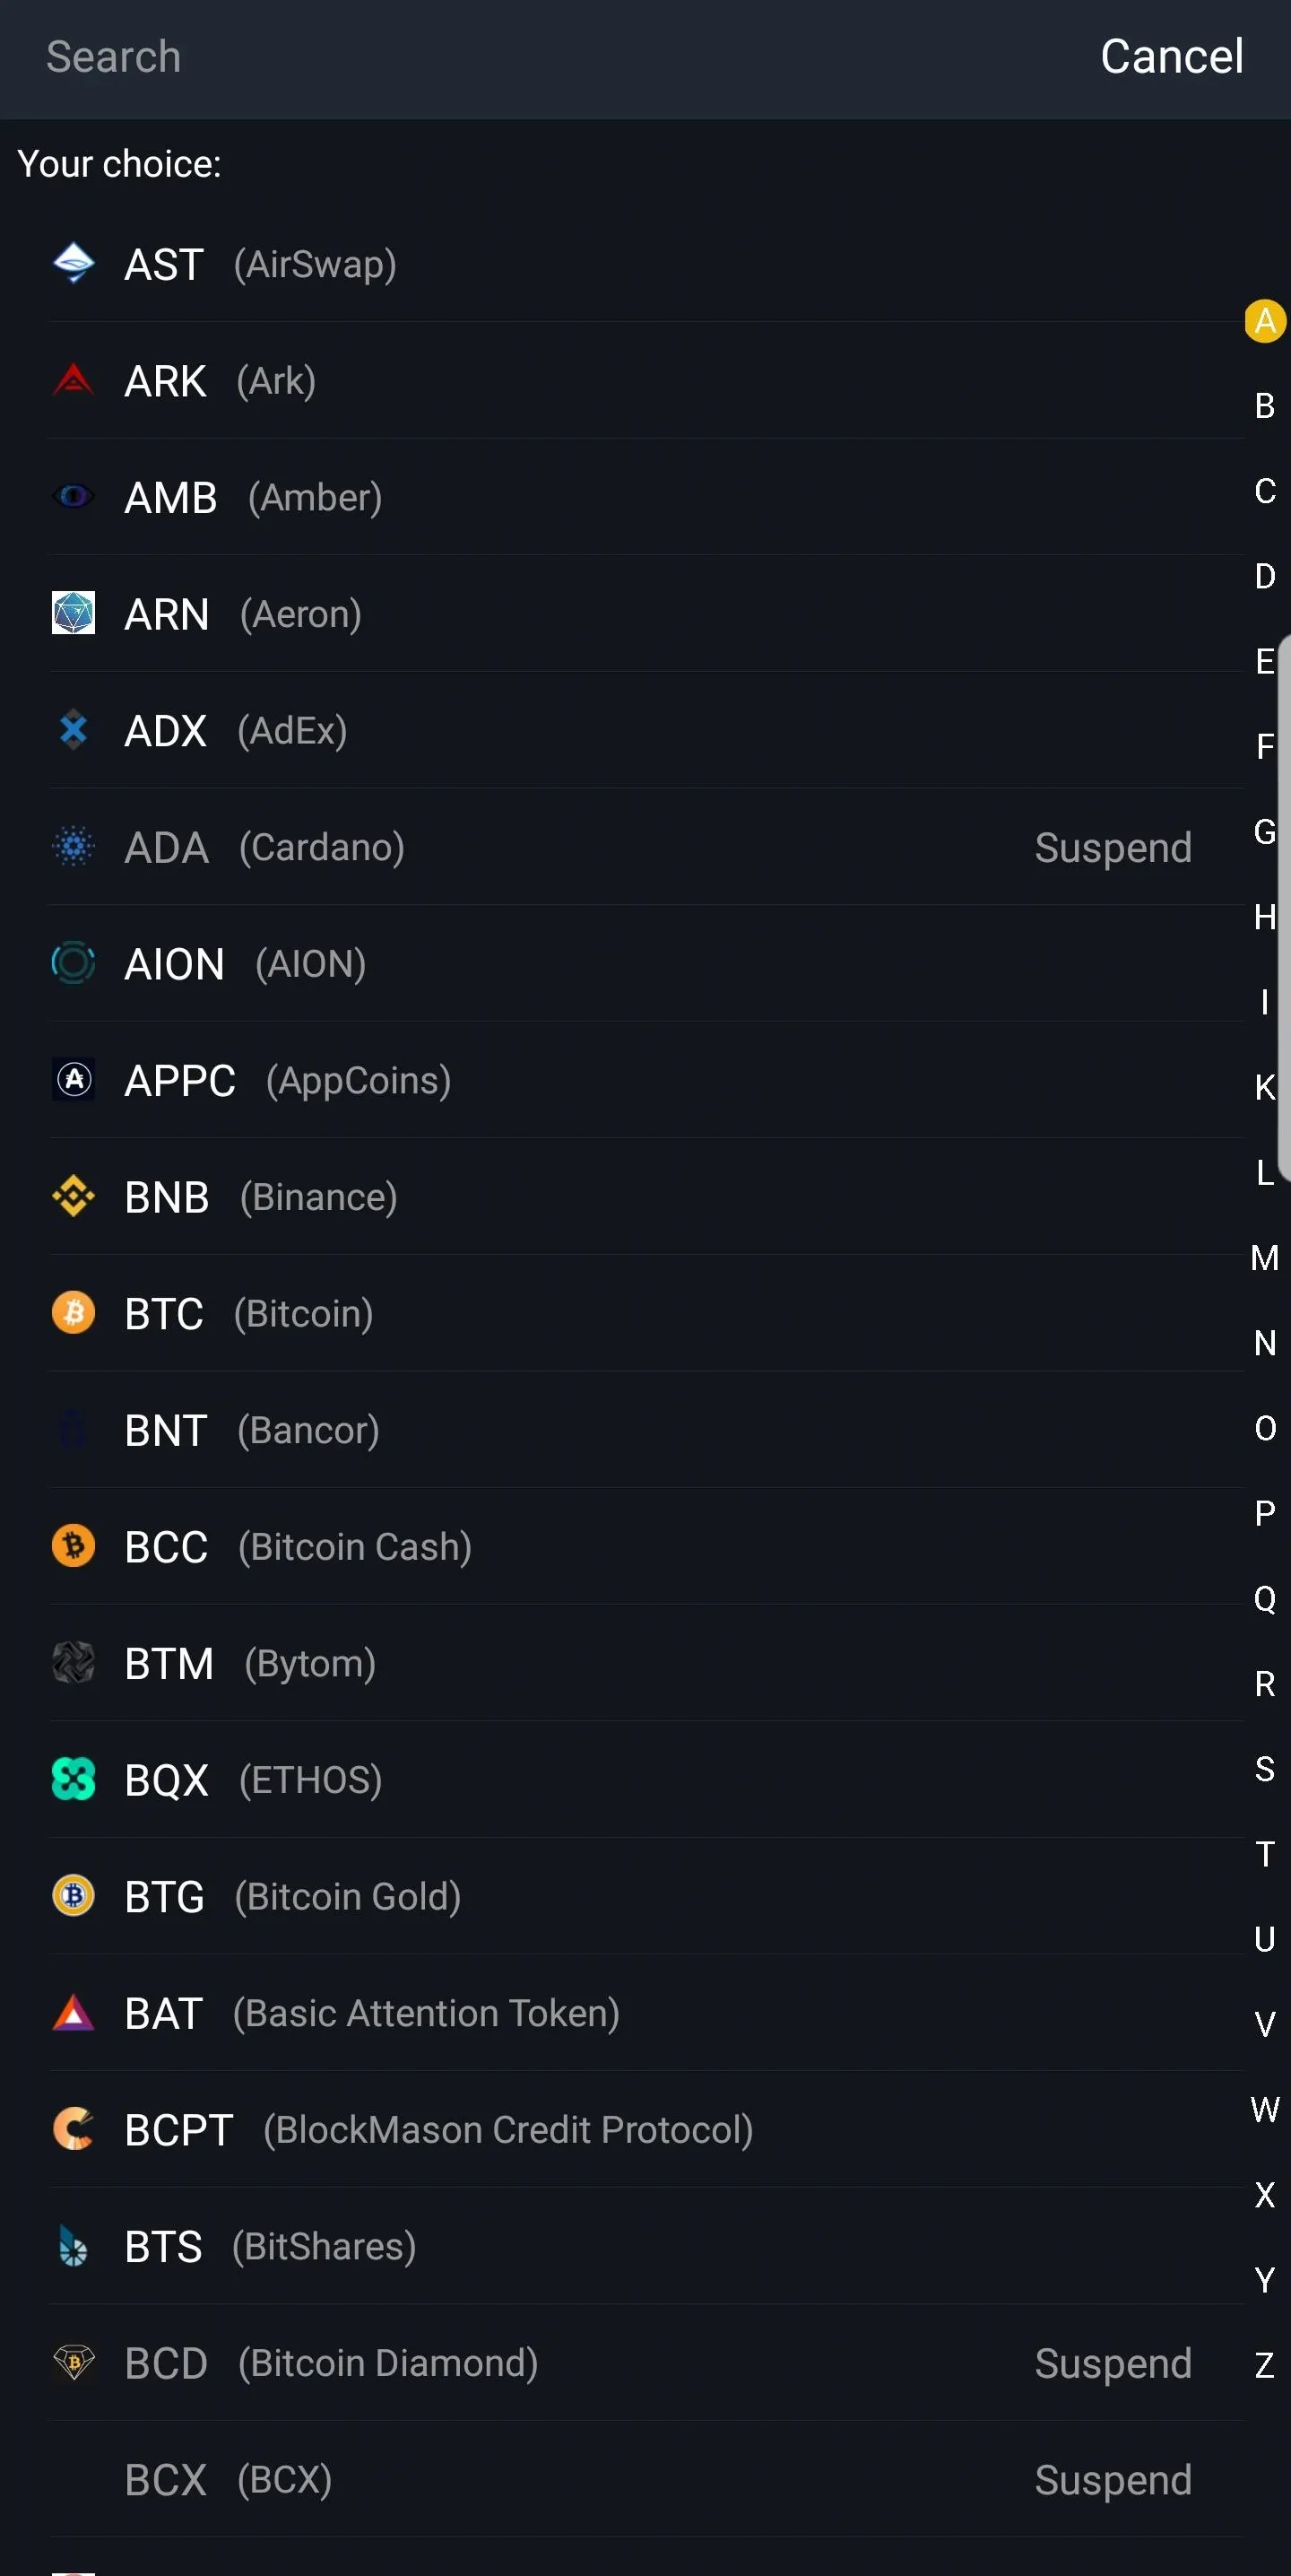Select the Binance BNB diamond icon

[x=73, y=1197]
